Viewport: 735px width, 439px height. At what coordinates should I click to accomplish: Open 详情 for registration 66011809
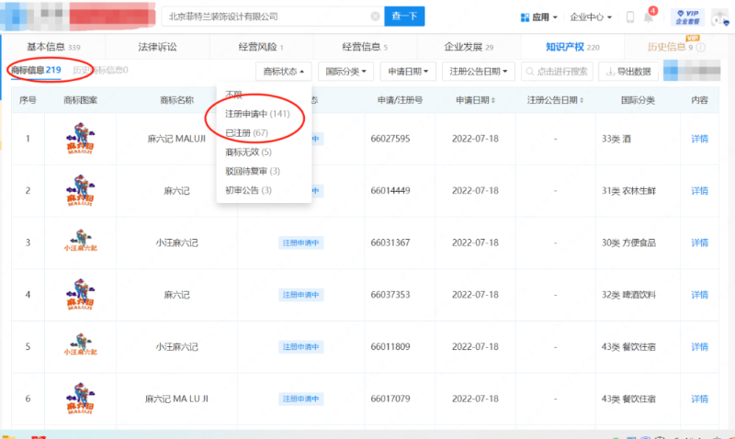click(x=699, y=347)
